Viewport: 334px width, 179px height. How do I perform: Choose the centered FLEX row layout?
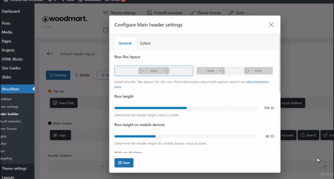[x=154, y=71]
